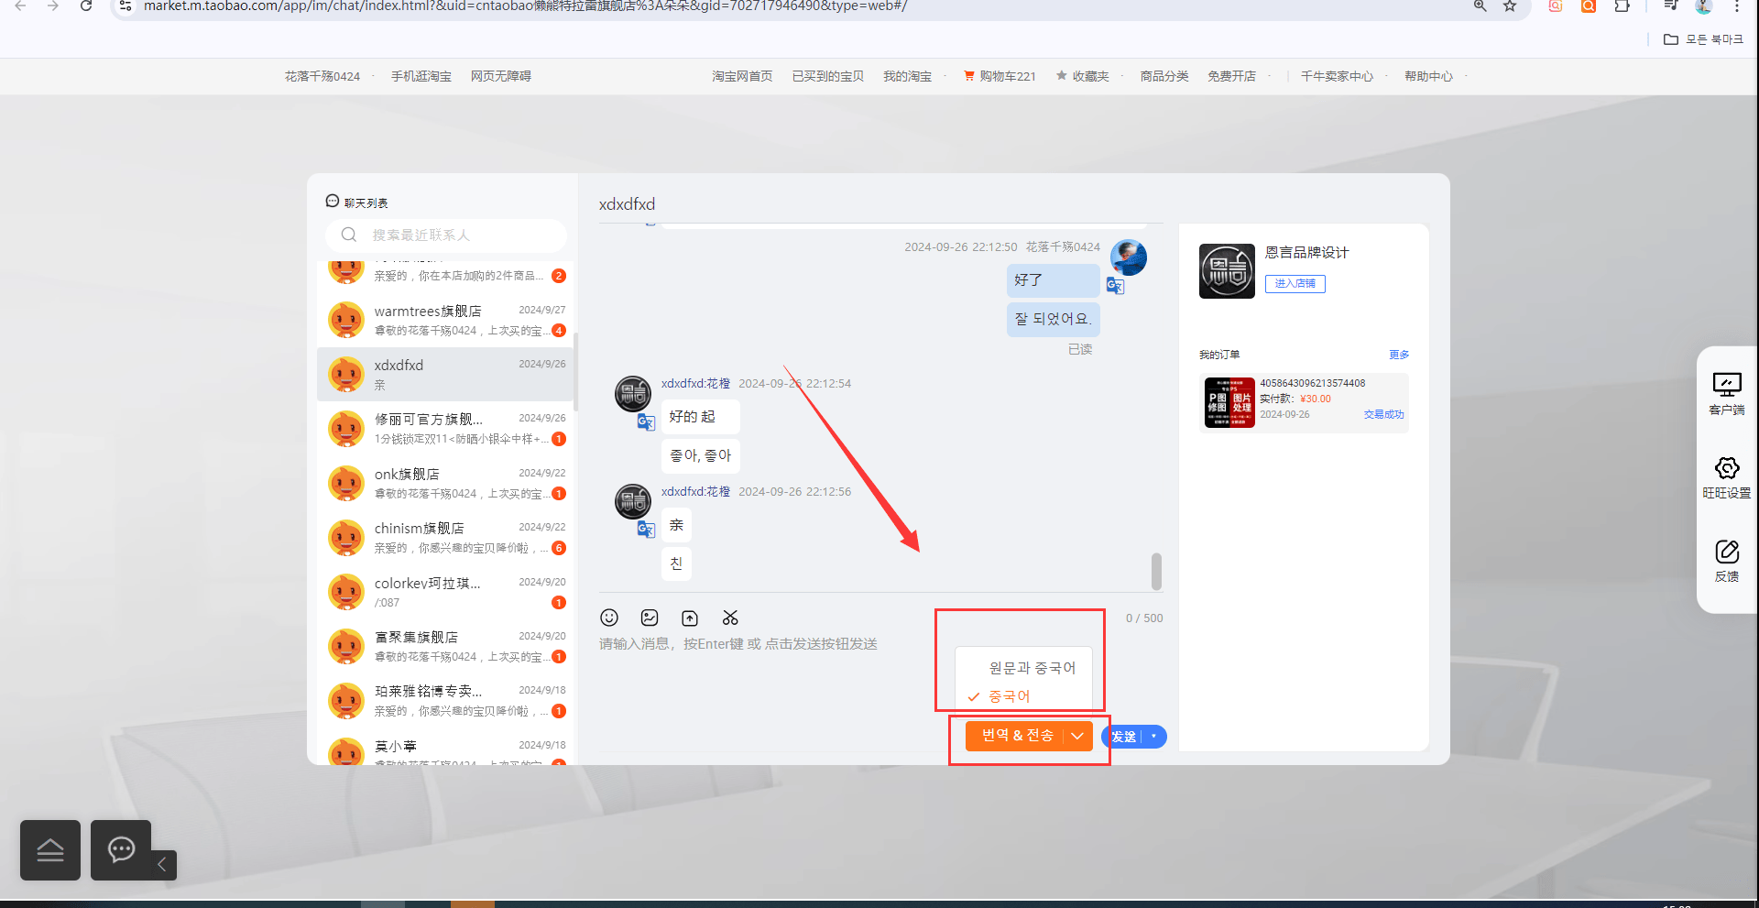The image size is (1759, 908).
Task: Go to 淘宝网首页
Action: pos(742,76)
